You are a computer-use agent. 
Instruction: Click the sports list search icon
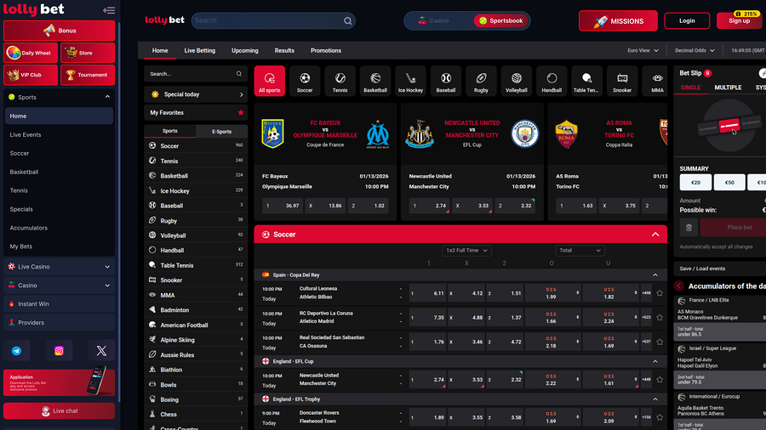point(239,74)
